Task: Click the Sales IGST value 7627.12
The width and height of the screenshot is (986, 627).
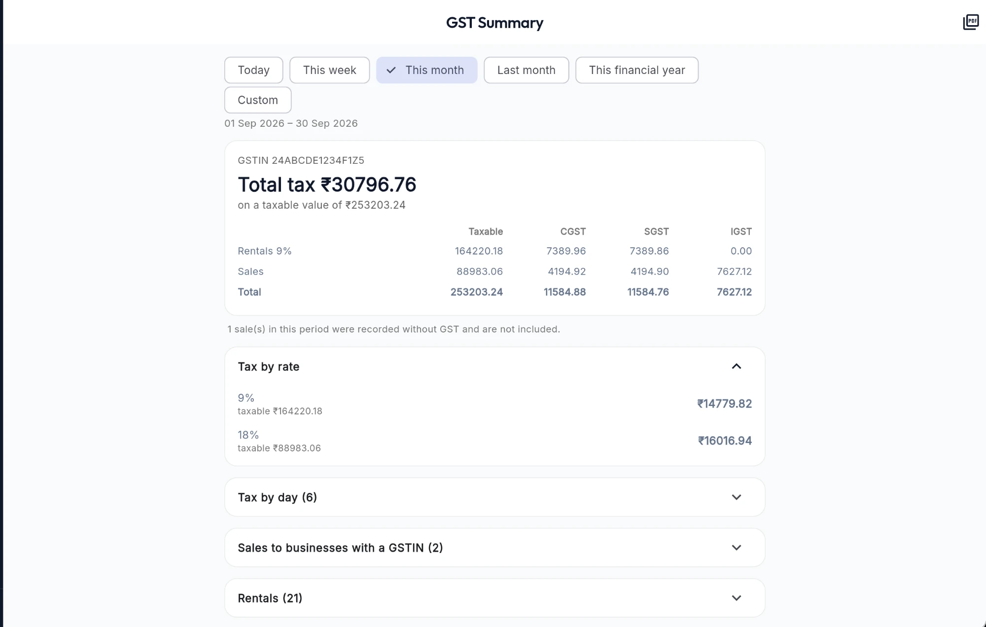Action: (734, 271)
